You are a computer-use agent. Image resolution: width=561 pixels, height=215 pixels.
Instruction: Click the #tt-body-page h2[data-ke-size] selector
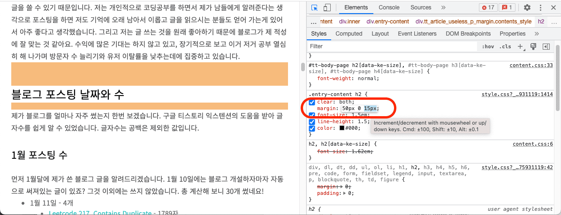(x=356, y=66)
